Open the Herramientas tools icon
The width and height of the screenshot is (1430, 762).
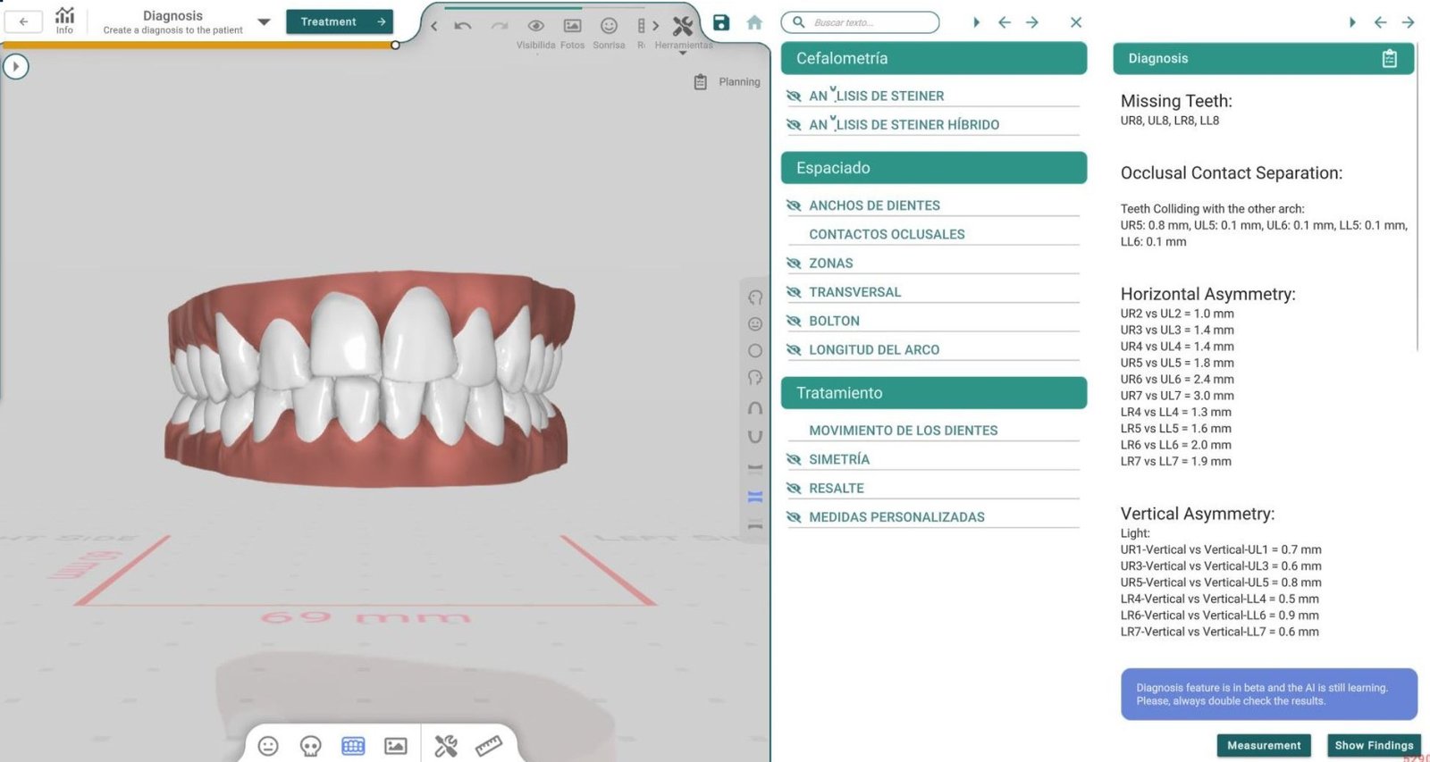[683, 26]
